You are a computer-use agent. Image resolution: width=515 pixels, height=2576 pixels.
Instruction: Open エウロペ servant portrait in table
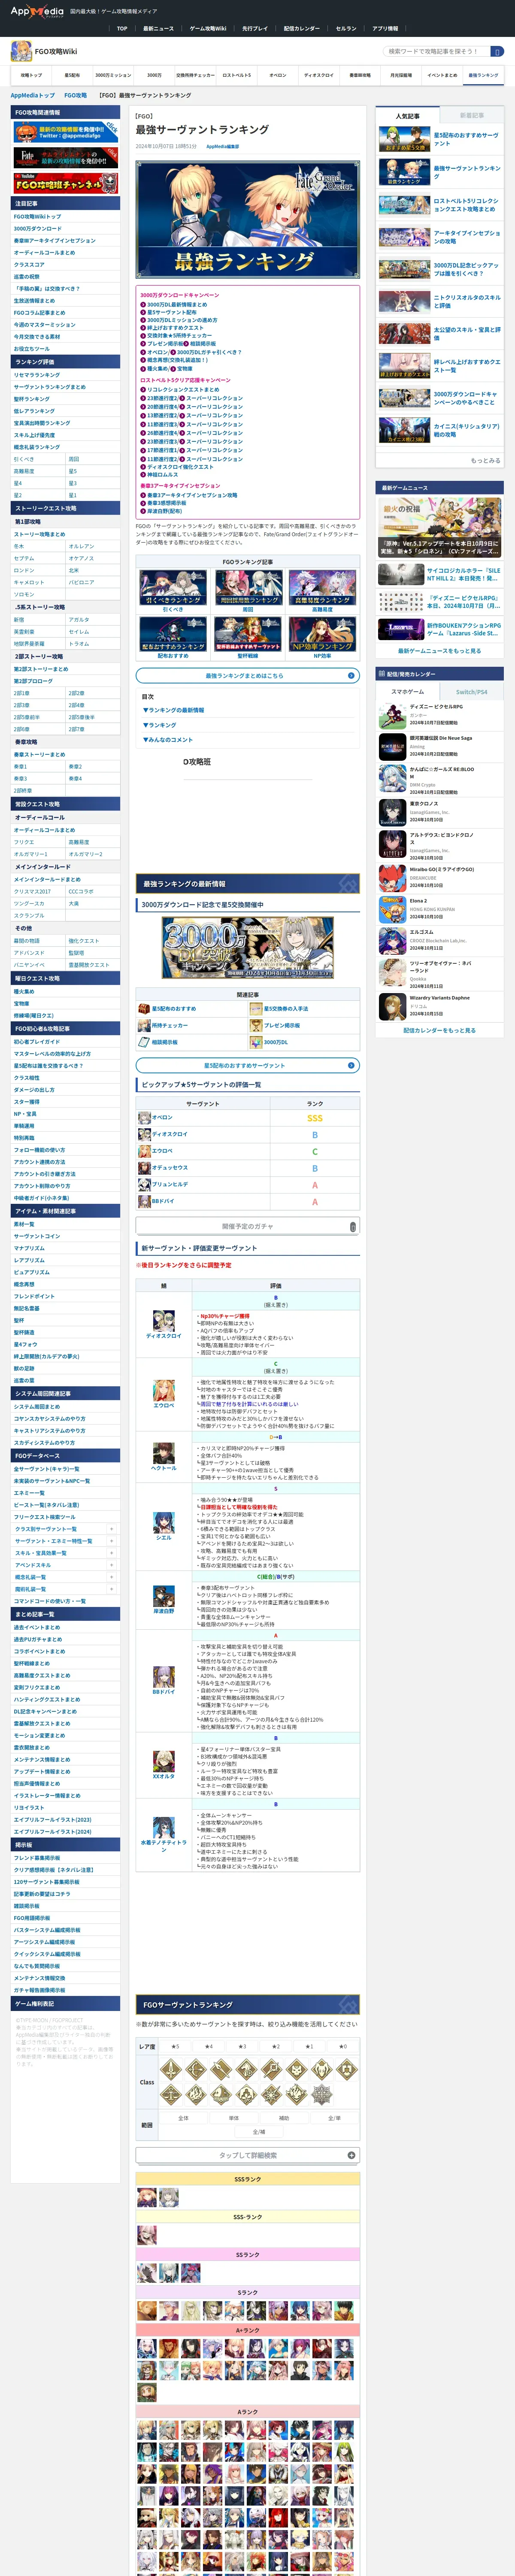(x=144, y=1151)
